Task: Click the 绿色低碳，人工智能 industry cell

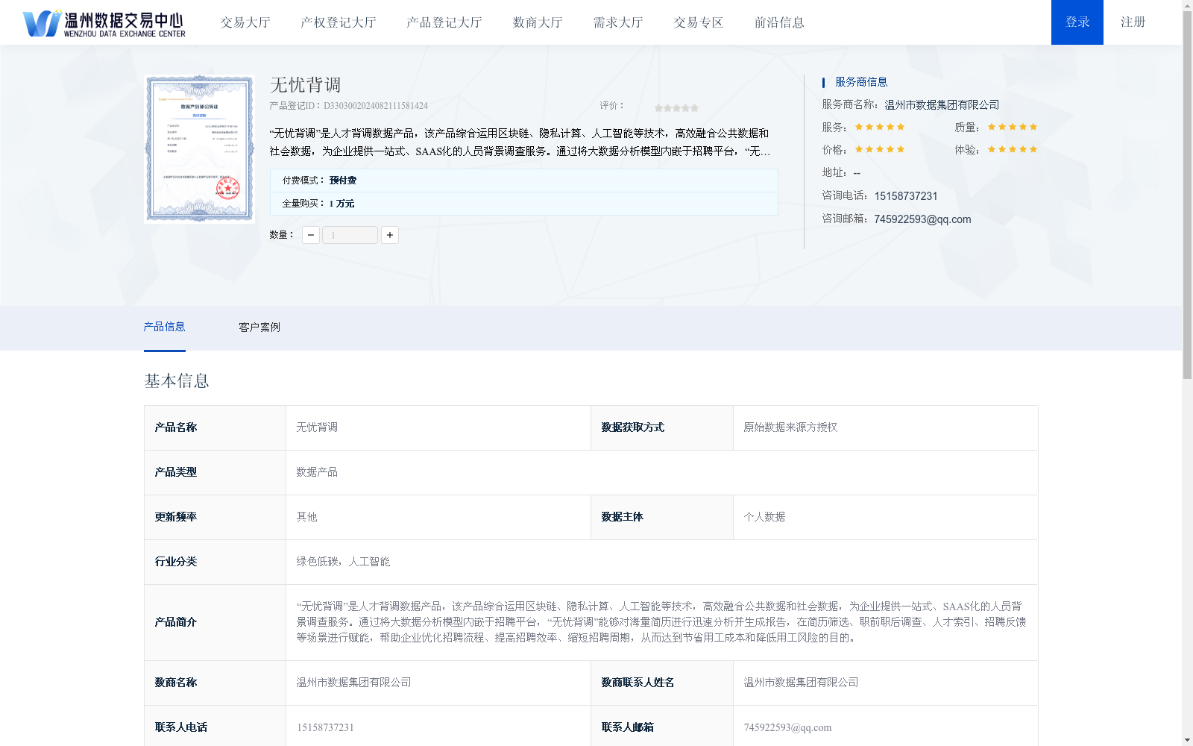Action: pyautogui.click(x=661, y=562)
